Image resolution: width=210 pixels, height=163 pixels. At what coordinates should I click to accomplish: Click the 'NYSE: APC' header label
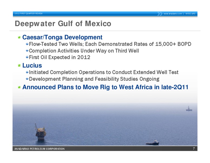(x=191, y=14)
